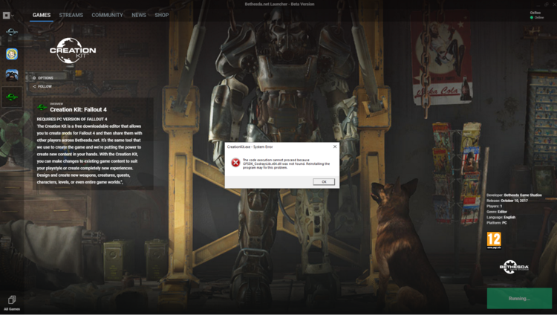
Task: Click the Online status indicator
Action: coord(537,17)
